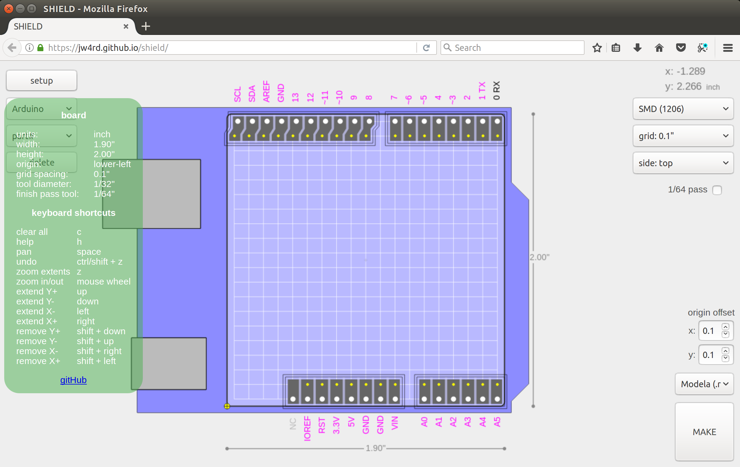
Task: Click the 1.90" width dimension label
Action: pyautogui.click(x=375, y=448)
